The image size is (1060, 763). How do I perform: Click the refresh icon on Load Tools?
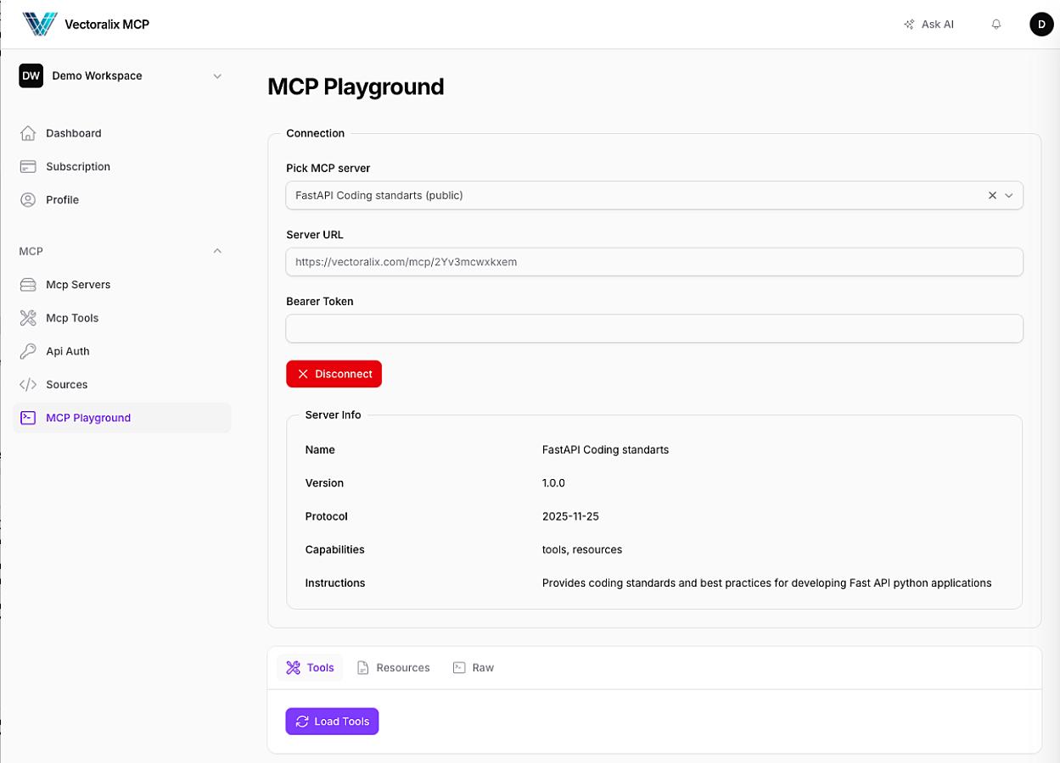(302, 721)
